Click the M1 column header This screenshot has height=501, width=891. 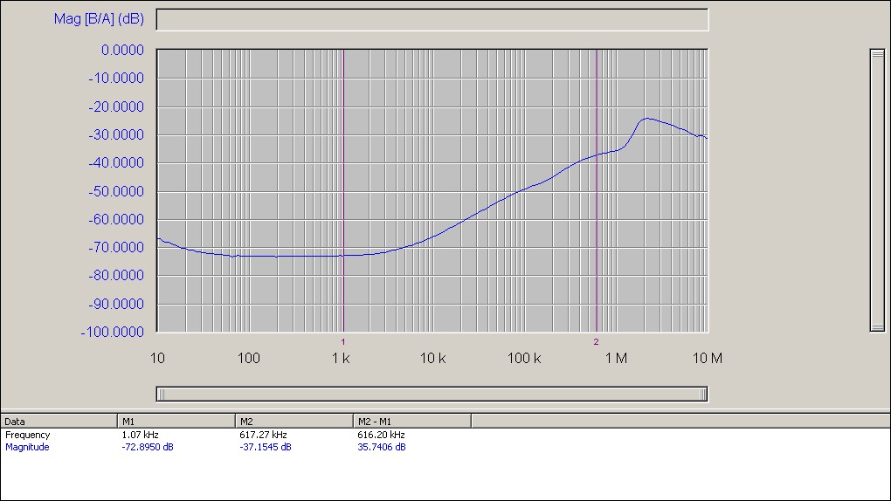[x=176, y=421]
